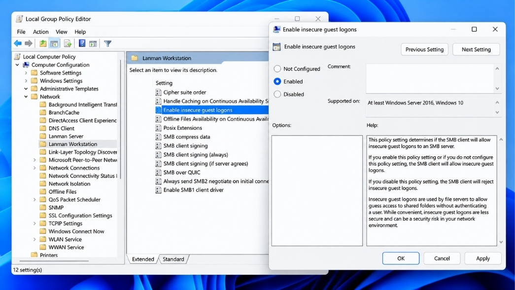Screen dimensions: 515x290
Task: Click the Supported on scroll down arrow
Action: point(497,112)
